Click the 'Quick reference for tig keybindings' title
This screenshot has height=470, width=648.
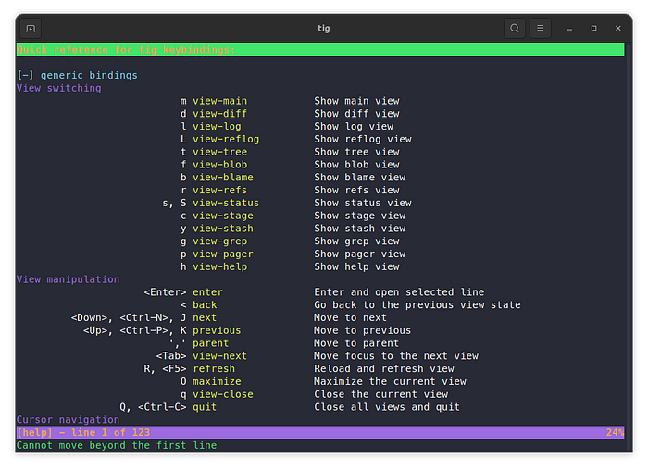[x=126, y=50]
